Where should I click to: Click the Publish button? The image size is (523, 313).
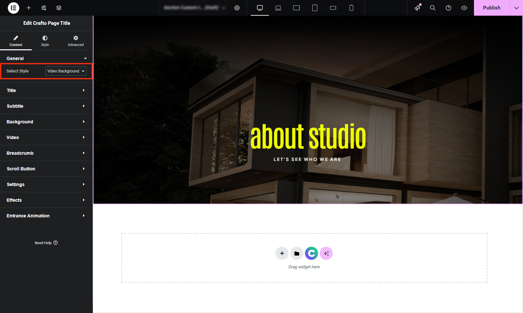click(x=492, y=8)
